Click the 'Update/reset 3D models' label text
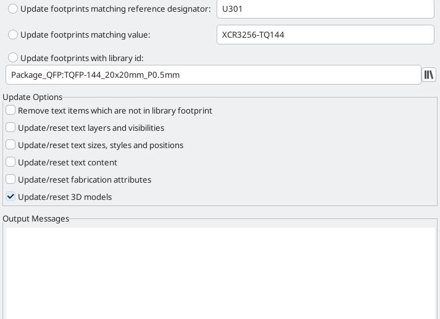 point(65,197)
